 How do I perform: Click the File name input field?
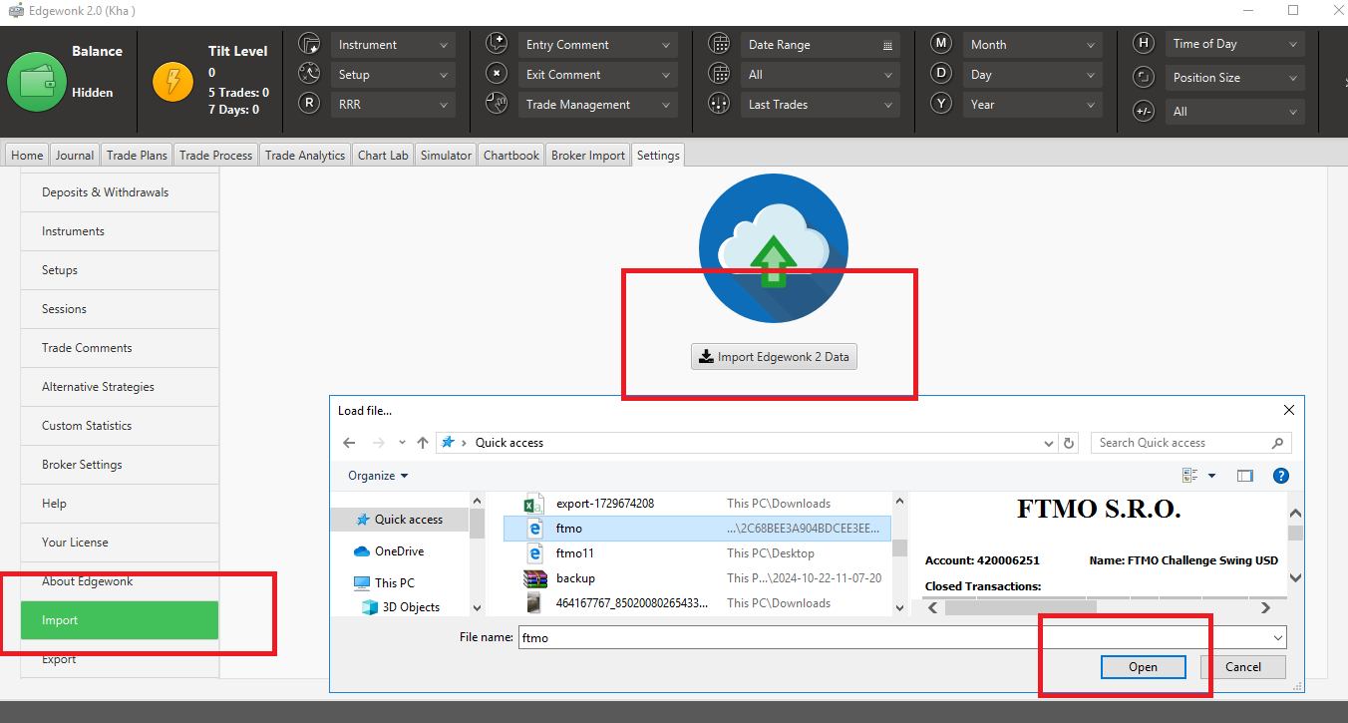click(x=902, y=637)
